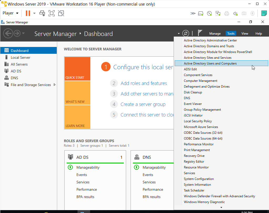Click the VMware sound card icon
Screen dimensions: 269x213
[x=235, y=13]
